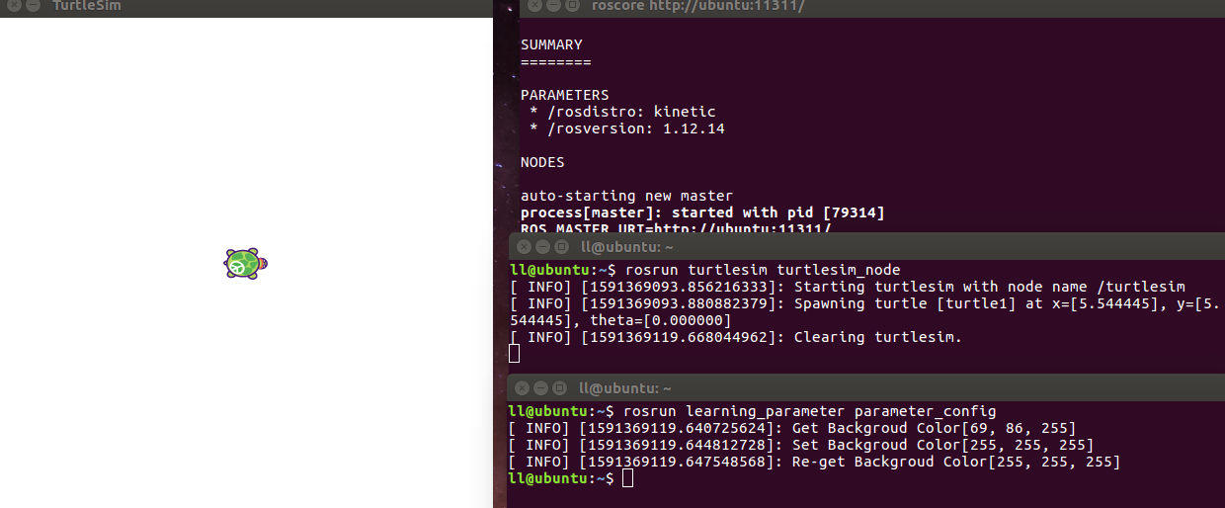The image size is (1225, 508).
Task: Click the TurtleSim window title
Action: click(x=87, y=6)
